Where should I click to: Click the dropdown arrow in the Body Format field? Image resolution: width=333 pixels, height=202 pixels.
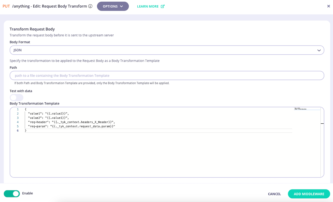319,50
